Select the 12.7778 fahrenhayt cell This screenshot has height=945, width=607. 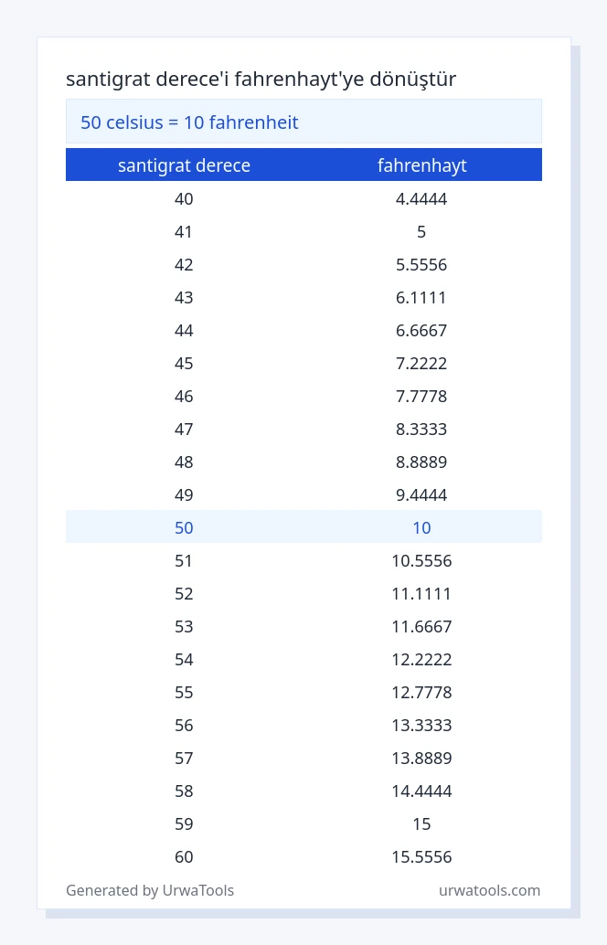[x=421, y=693]
